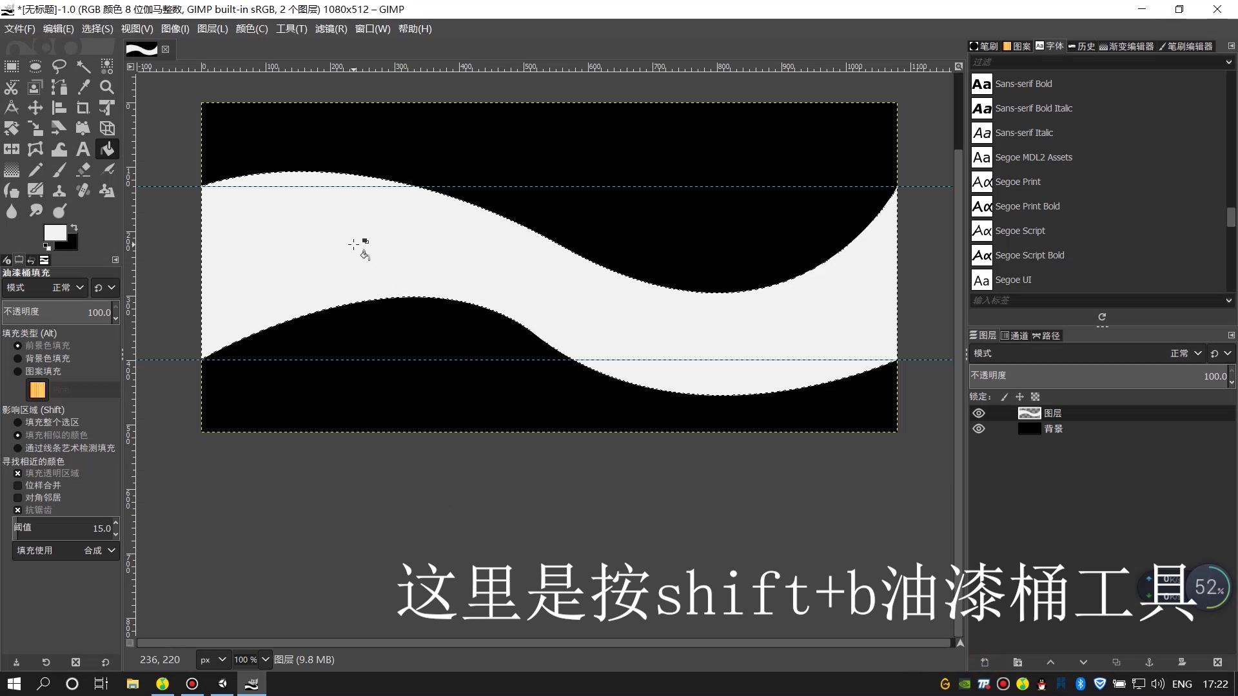Select the Smudge tool in the toolbox
Image resolution: width=1238 pixels, height=696 pixels.
pyautogui.click(x=35, y=211)
